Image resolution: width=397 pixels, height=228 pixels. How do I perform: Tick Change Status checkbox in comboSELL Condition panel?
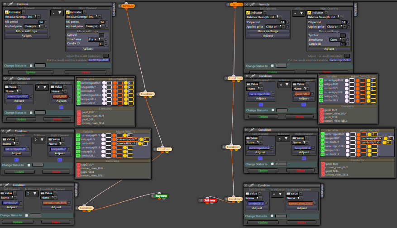click(272, 216)
